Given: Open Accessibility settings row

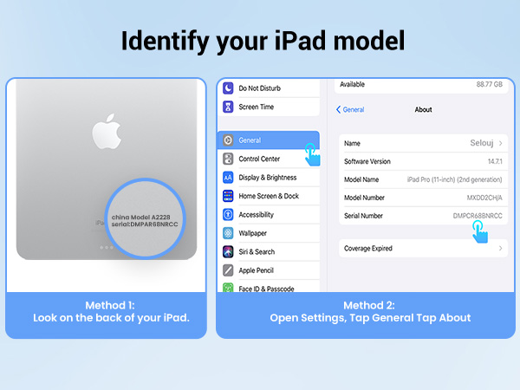Looking at the screenshot, I should 269,215.
